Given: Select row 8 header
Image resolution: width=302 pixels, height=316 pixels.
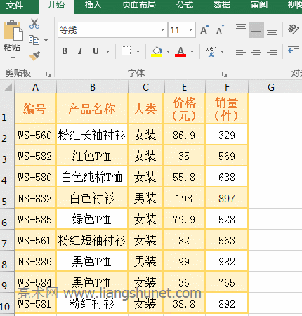Looking at the screenshot, I should 7,261.
